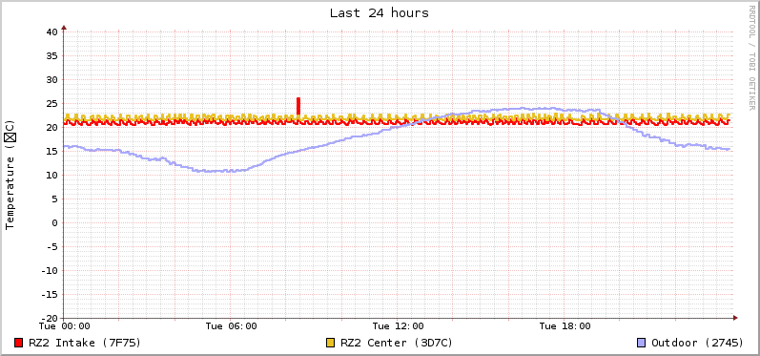Click the 25 value on temperature axis
Screen dimensions: 760x356
click(x=51, y=104)
